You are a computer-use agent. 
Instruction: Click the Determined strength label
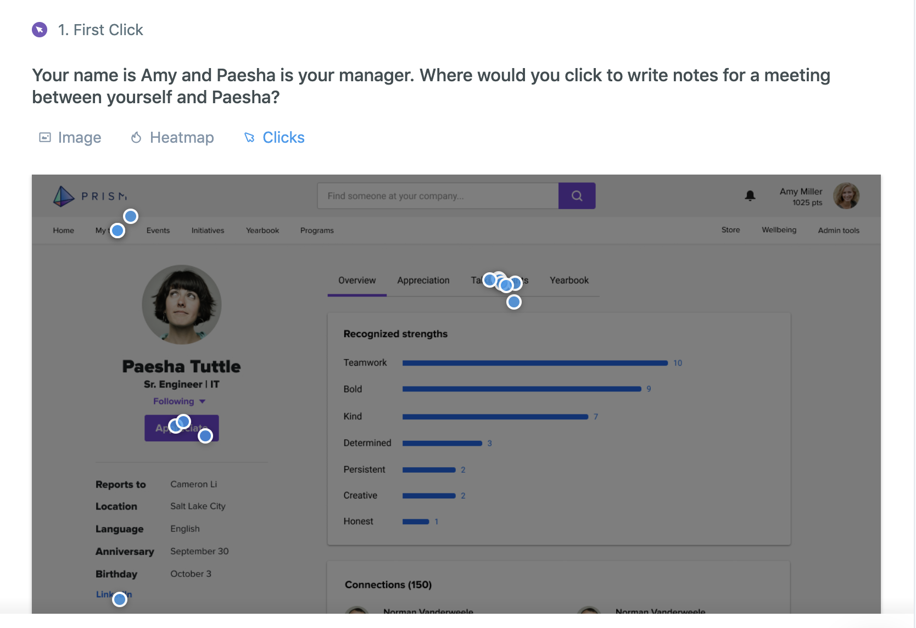pyautogui.click(x=367, y=443)
